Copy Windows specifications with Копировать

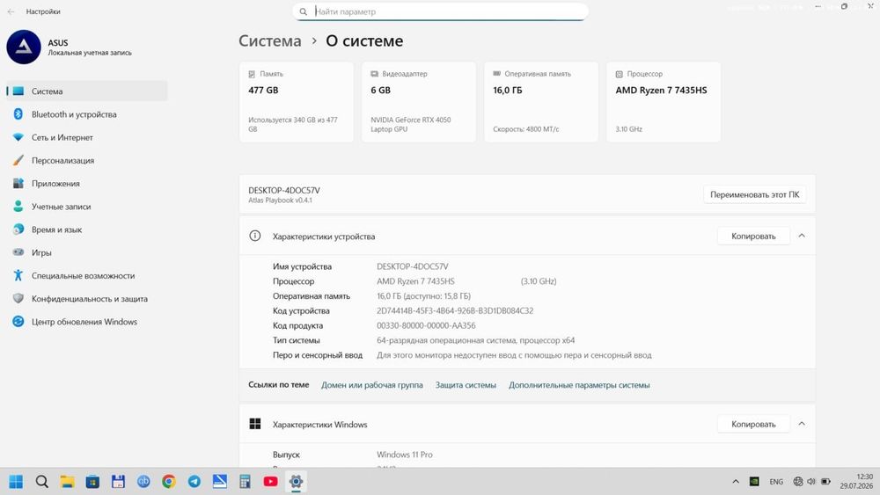753,425
